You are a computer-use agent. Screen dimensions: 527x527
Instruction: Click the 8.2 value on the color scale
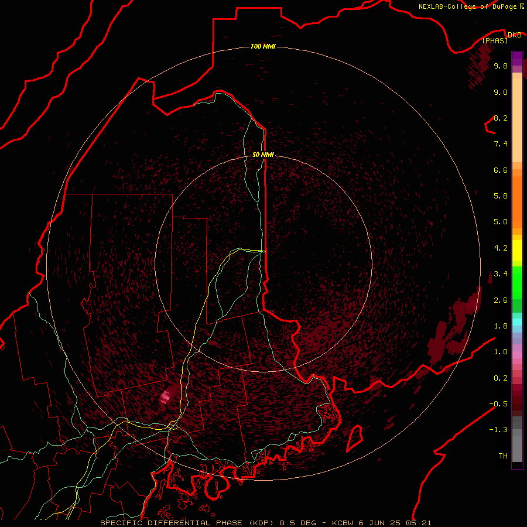(501, 118)
